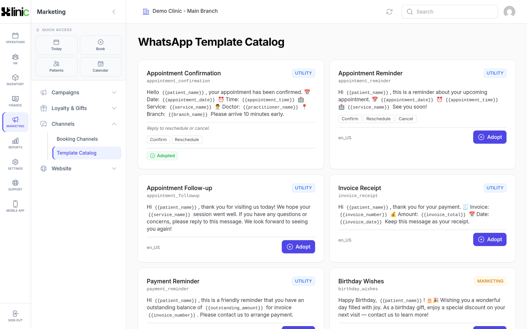Screen dimensions: 527x329
Task: Open the Loyalty & Gifts menu item
Action: pos(78,108)
